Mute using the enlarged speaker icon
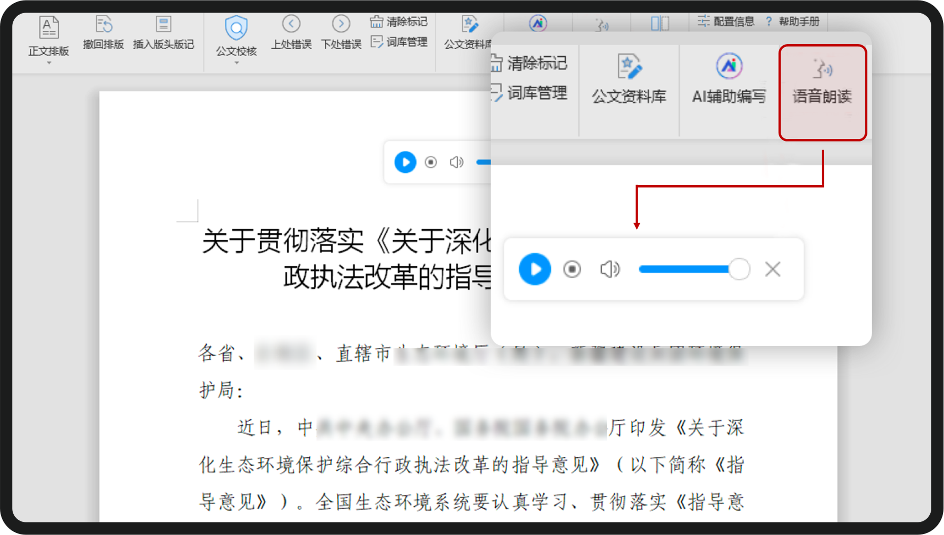Viewport: 944px width, 535px height. 610,269
